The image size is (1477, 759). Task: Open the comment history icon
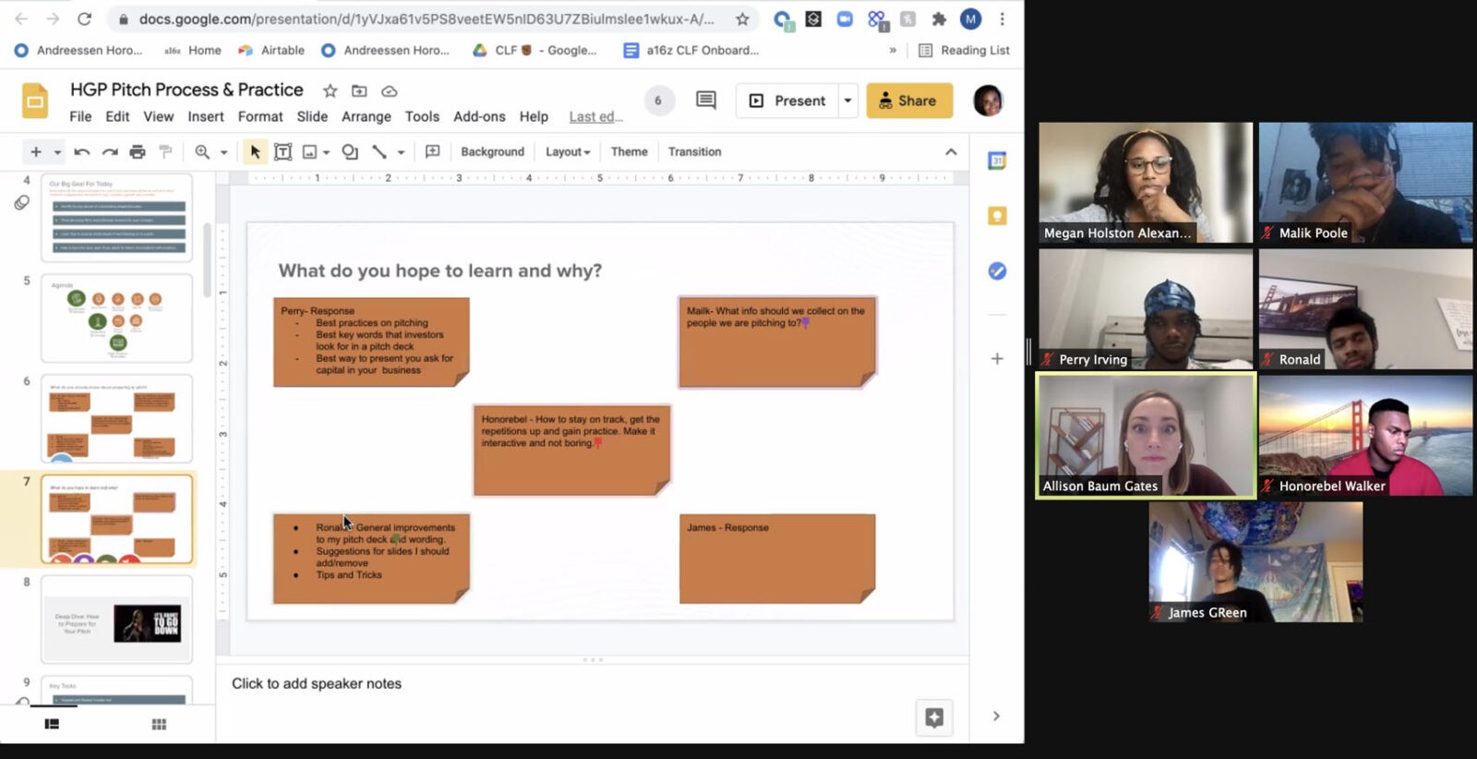click(706, 101)
